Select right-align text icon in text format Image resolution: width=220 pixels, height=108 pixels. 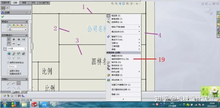point(19,39)
